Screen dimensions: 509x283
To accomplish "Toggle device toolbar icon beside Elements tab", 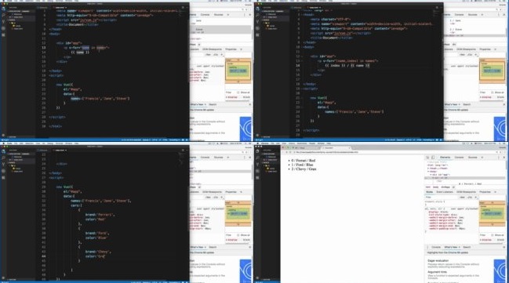I will tap(433, 158).
